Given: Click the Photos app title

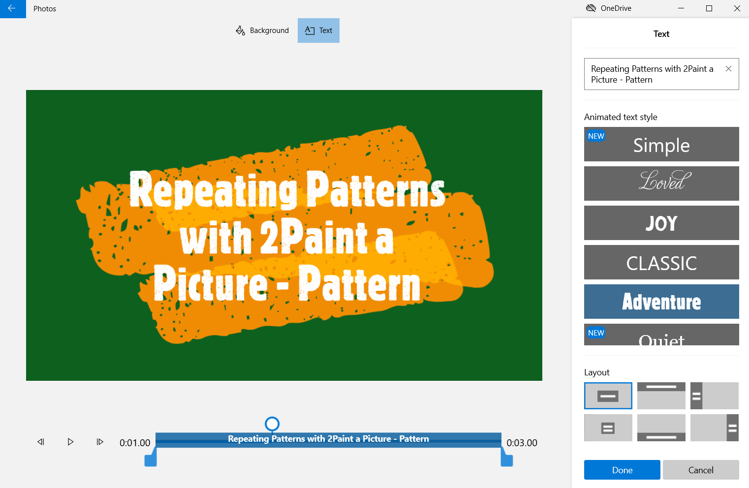Looking at the screenshot, I should [x=45, y=9].
